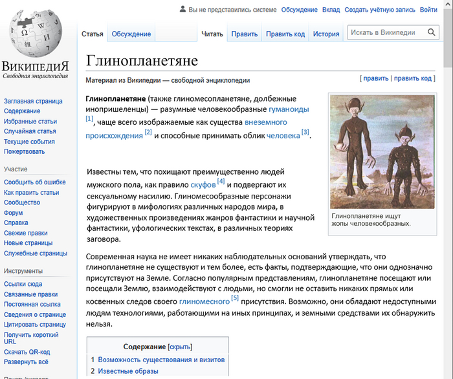Click footnote reference [5]

click(x=235, y=298)
